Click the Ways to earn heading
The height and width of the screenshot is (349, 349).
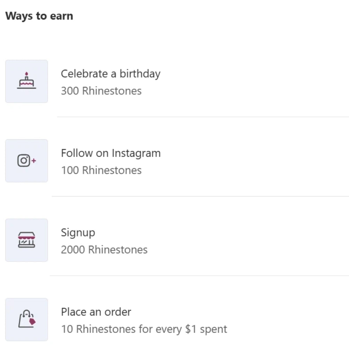[x=39, y=16]
